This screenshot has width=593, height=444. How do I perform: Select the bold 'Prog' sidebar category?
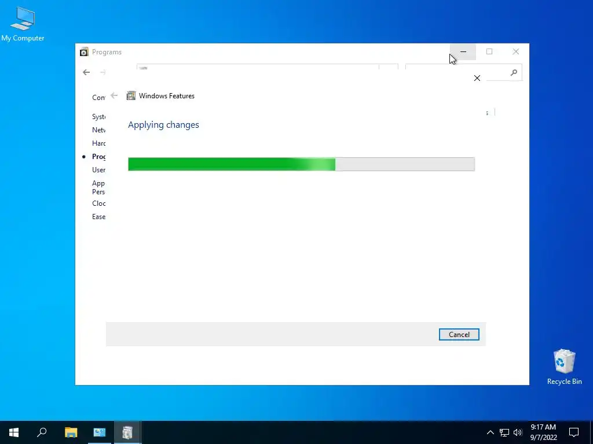[98, 156]
